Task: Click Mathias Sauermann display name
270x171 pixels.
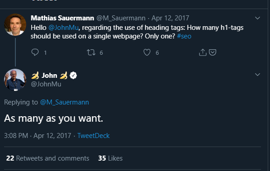Action: point(62,18)
